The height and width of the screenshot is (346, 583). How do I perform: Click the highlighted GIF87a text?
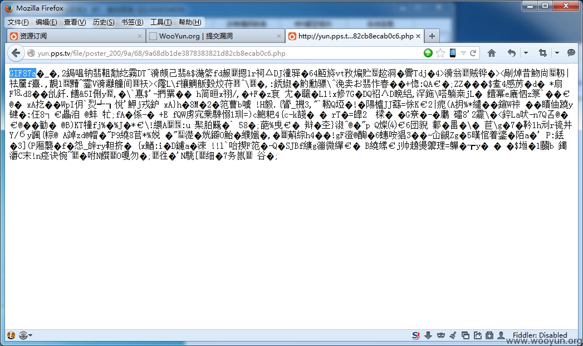click(x=22, y=74)
